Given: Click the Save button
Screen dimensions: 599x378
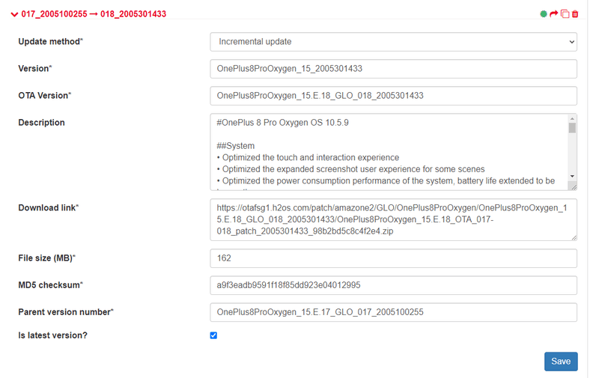Looking at the screenshot, I should (x=560, y=361).
